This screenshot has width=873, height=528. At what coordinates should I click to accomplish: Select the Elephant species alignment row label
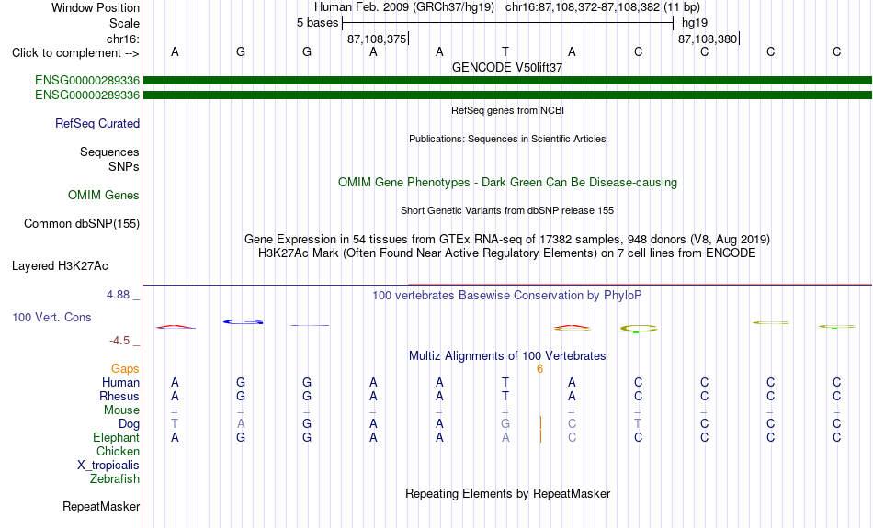116,437
